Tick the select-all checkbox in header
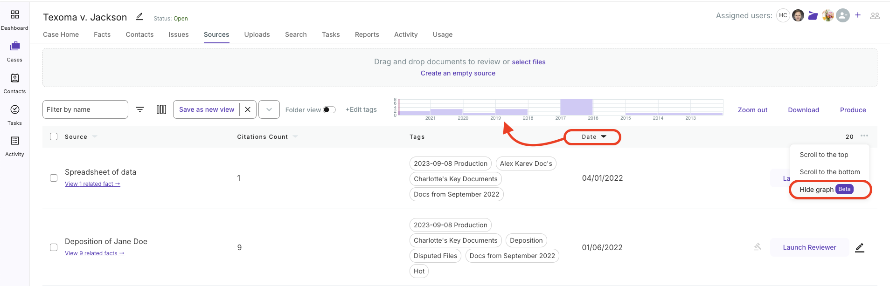890x286 pixels. tap(54, 136)
